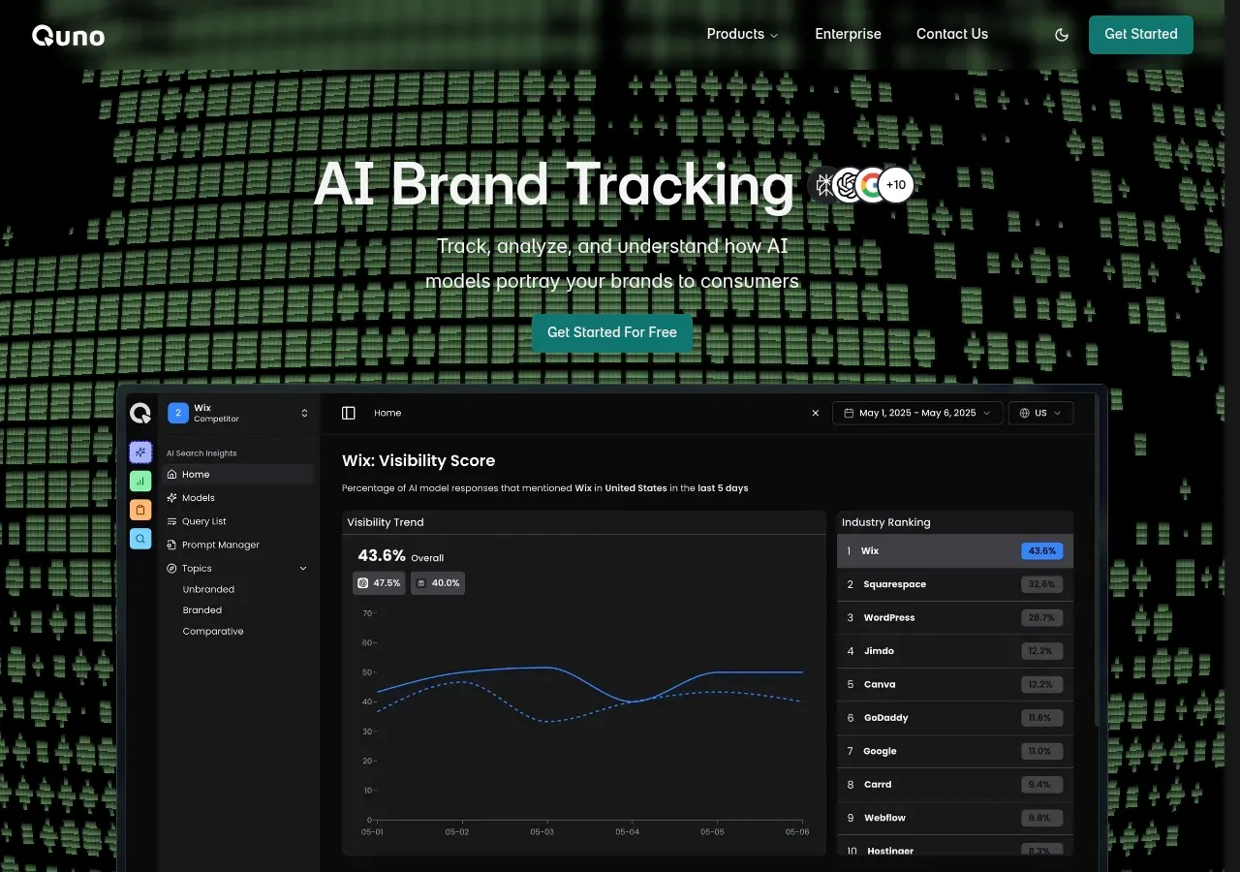
Task: Click the Google logo beside the headline
Action: click(x=872, y=184)
